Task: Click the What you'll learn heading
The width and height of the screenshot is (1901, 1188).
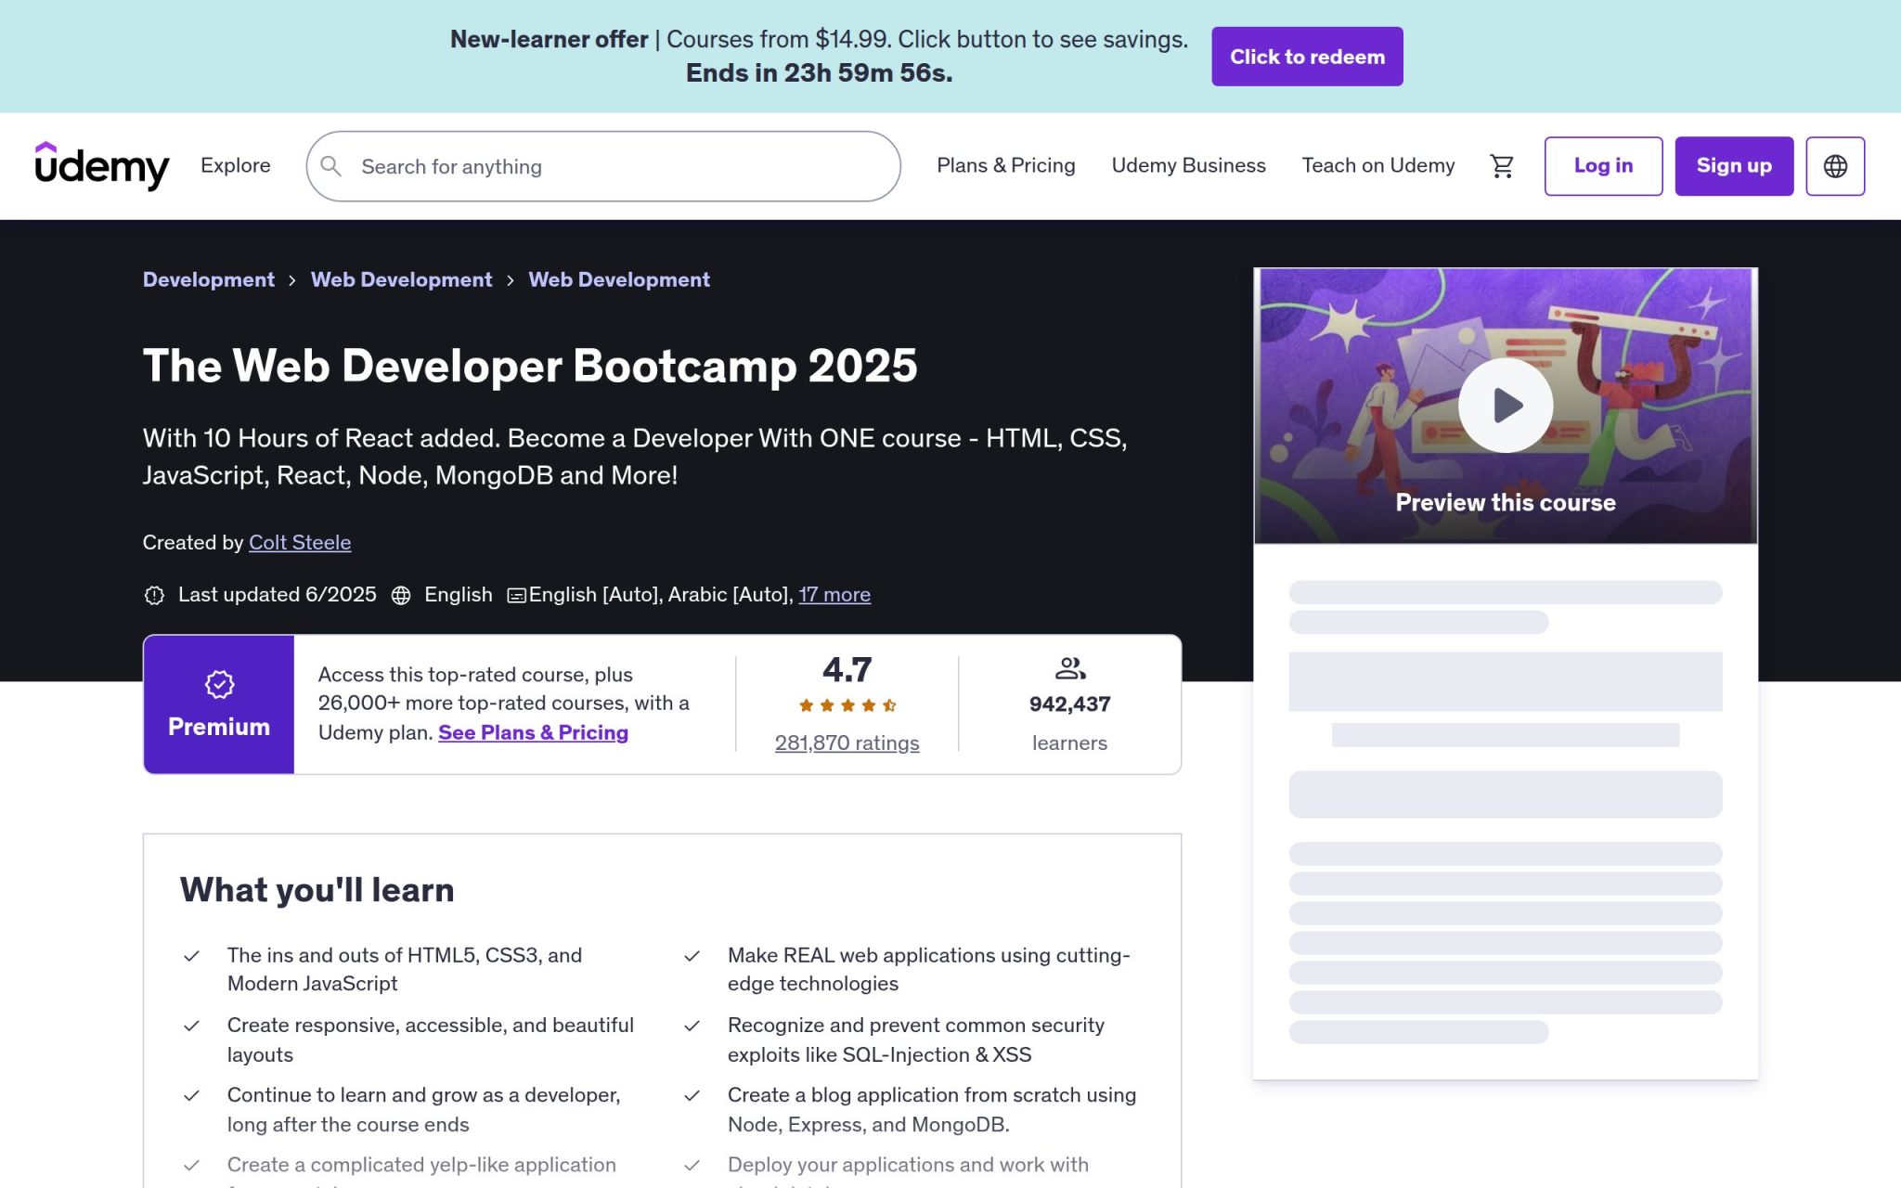Action: coord(317,890)
